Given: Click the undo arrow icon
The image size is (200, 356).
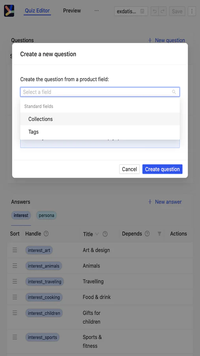Looking at the screenshot, I should tap(155, 11).
